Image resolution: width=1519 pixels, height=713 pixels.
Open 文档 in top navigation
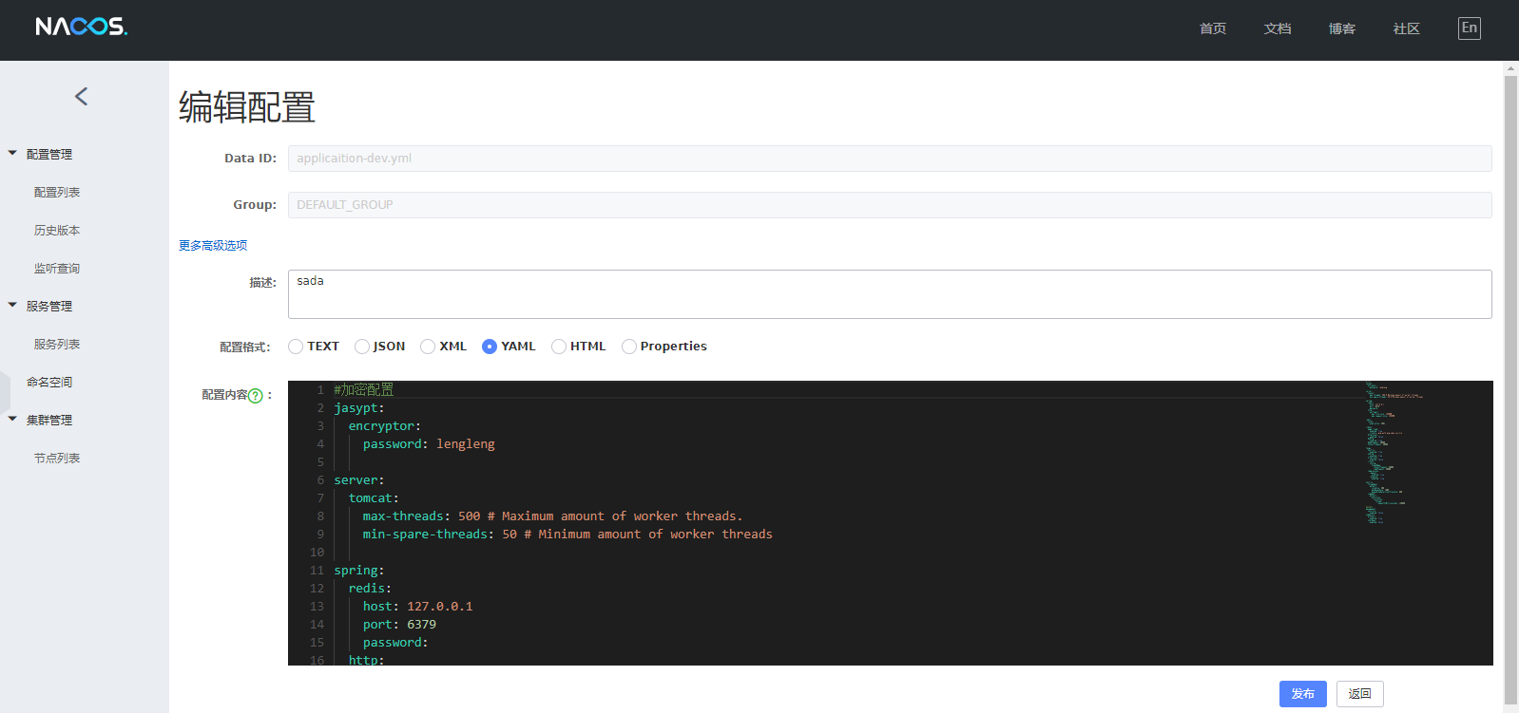click(x=1278, y=28)
